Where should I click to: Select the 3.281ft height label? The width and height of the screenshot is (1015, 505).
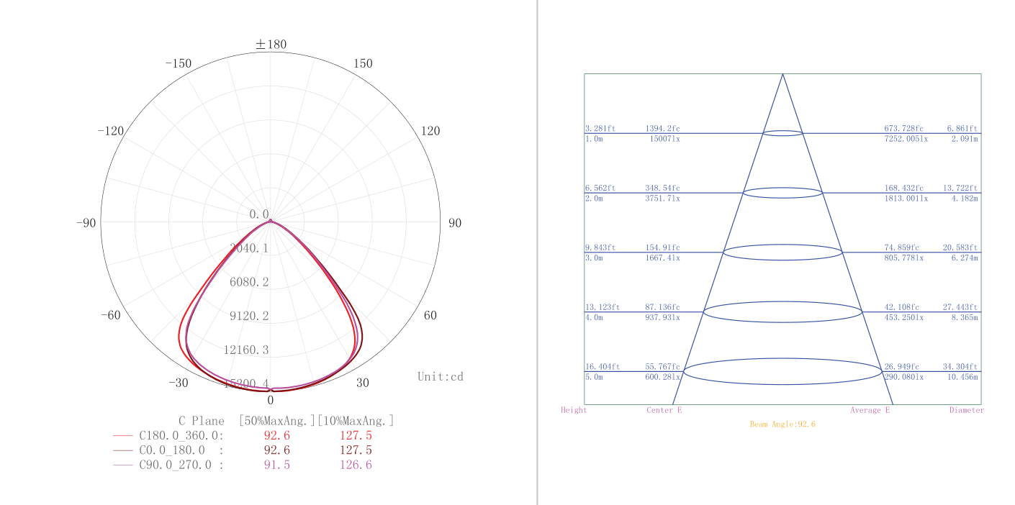tap(600, 129)
